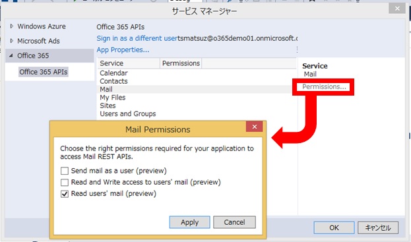Collapse the Office 365 tree node
Screen dimensions: 411x242
coord(11,55)
